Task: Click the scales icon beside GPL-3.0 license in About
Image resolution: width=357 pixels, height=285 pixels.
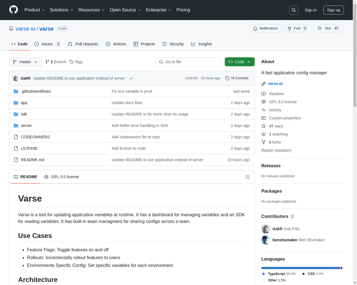Action: point(264,102)
